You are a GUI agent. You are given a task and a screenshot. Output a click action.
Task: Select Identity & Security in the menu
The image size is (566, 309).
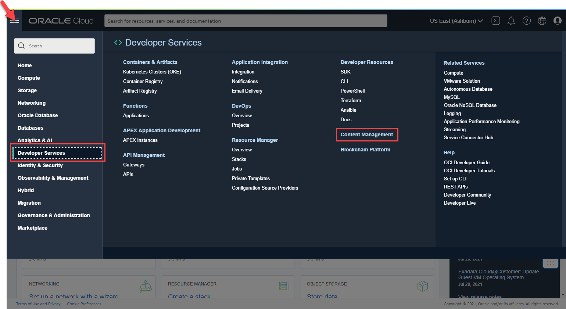click(40, 165)
